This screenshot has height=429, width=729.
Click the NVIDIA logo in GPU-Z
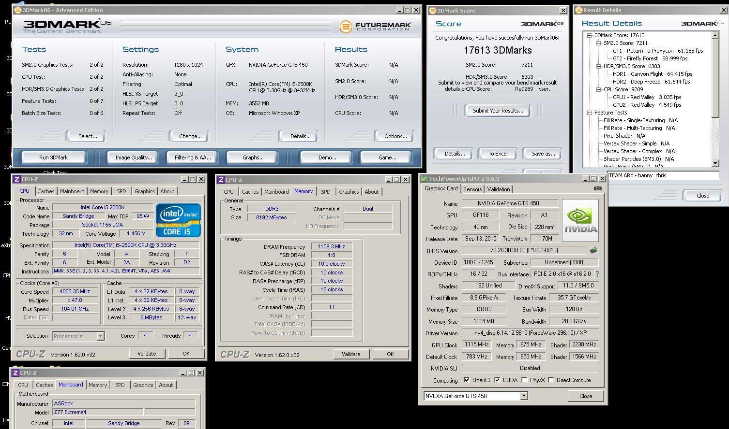click(580, 221)
